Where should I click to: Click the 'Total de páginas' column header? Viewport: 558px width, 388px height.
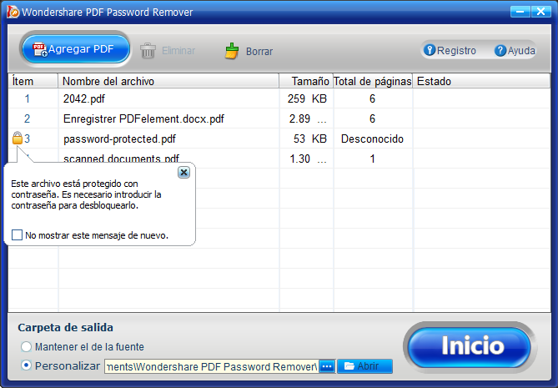(x=373, y=81)
